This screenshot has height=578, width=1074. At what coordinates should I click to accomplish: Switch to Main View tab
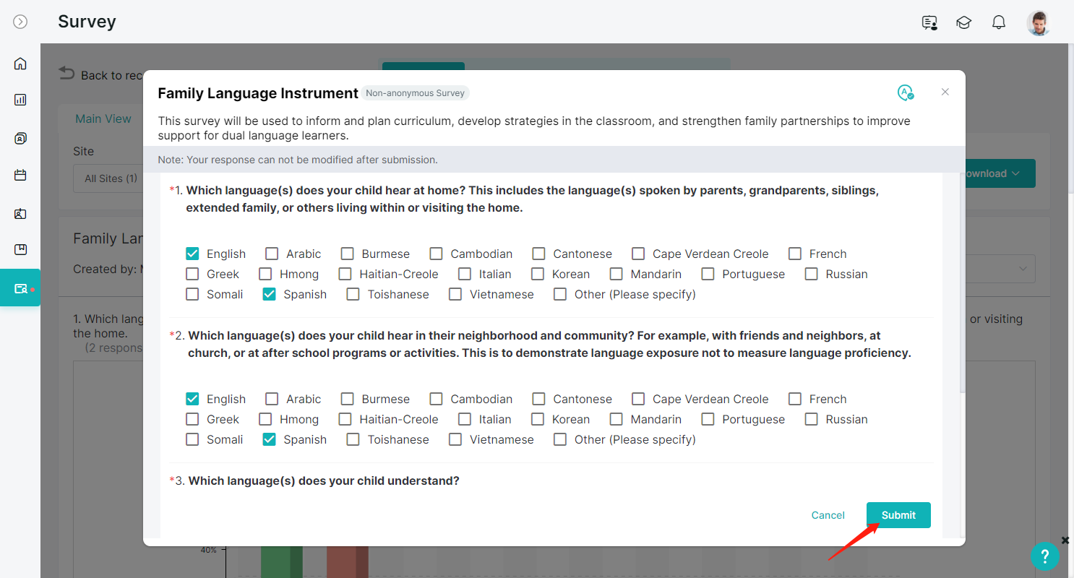point(103,118)
